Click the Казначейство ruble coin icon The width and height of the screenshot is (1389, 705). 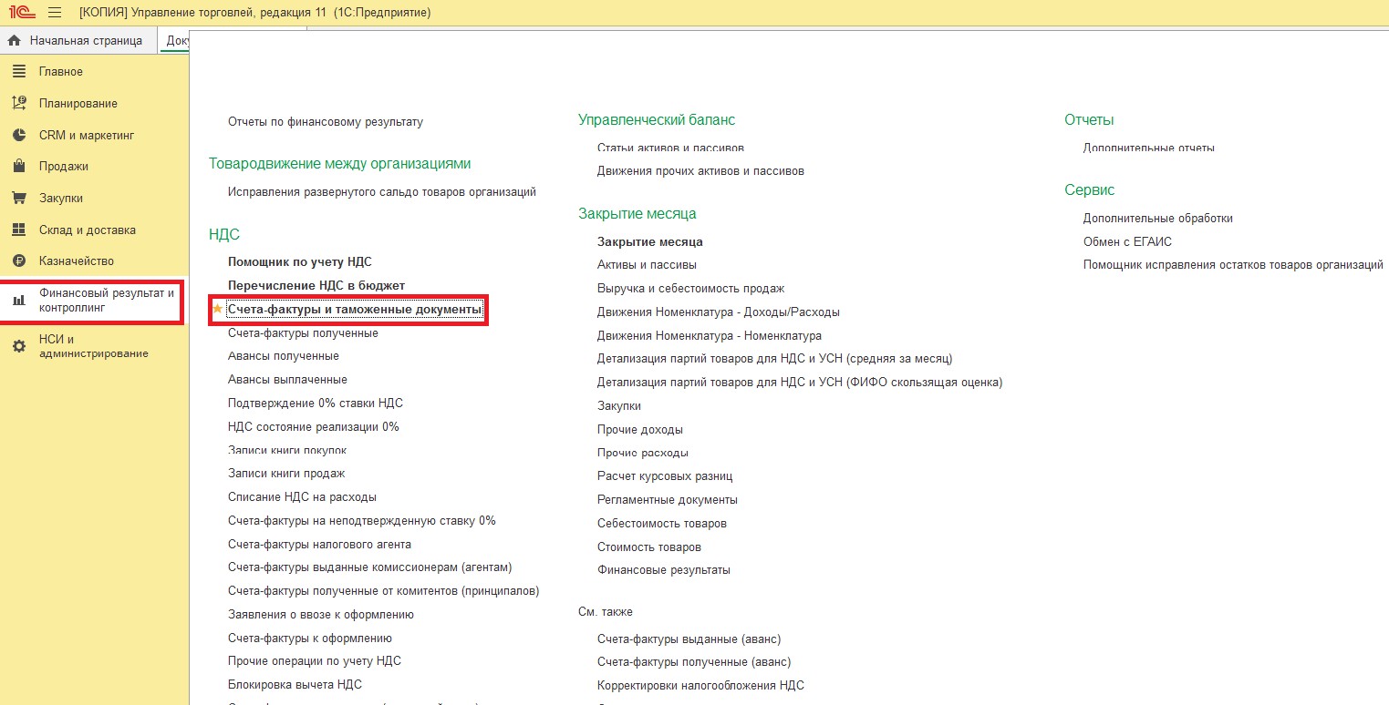tap(19, 261)
